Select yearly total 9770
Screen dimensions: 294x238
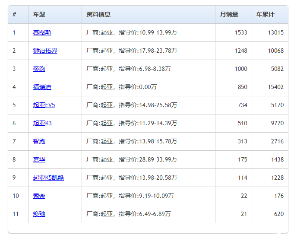pos(277,123)
